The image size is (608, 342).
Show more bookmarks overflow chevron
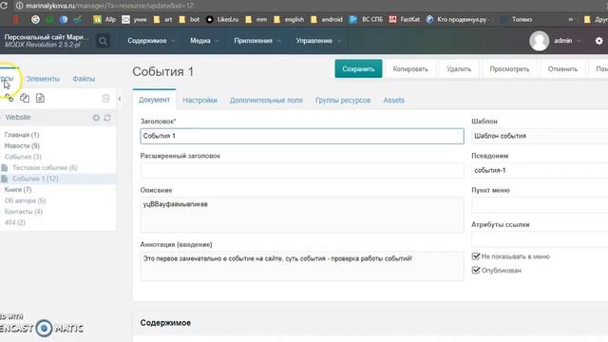571,19
